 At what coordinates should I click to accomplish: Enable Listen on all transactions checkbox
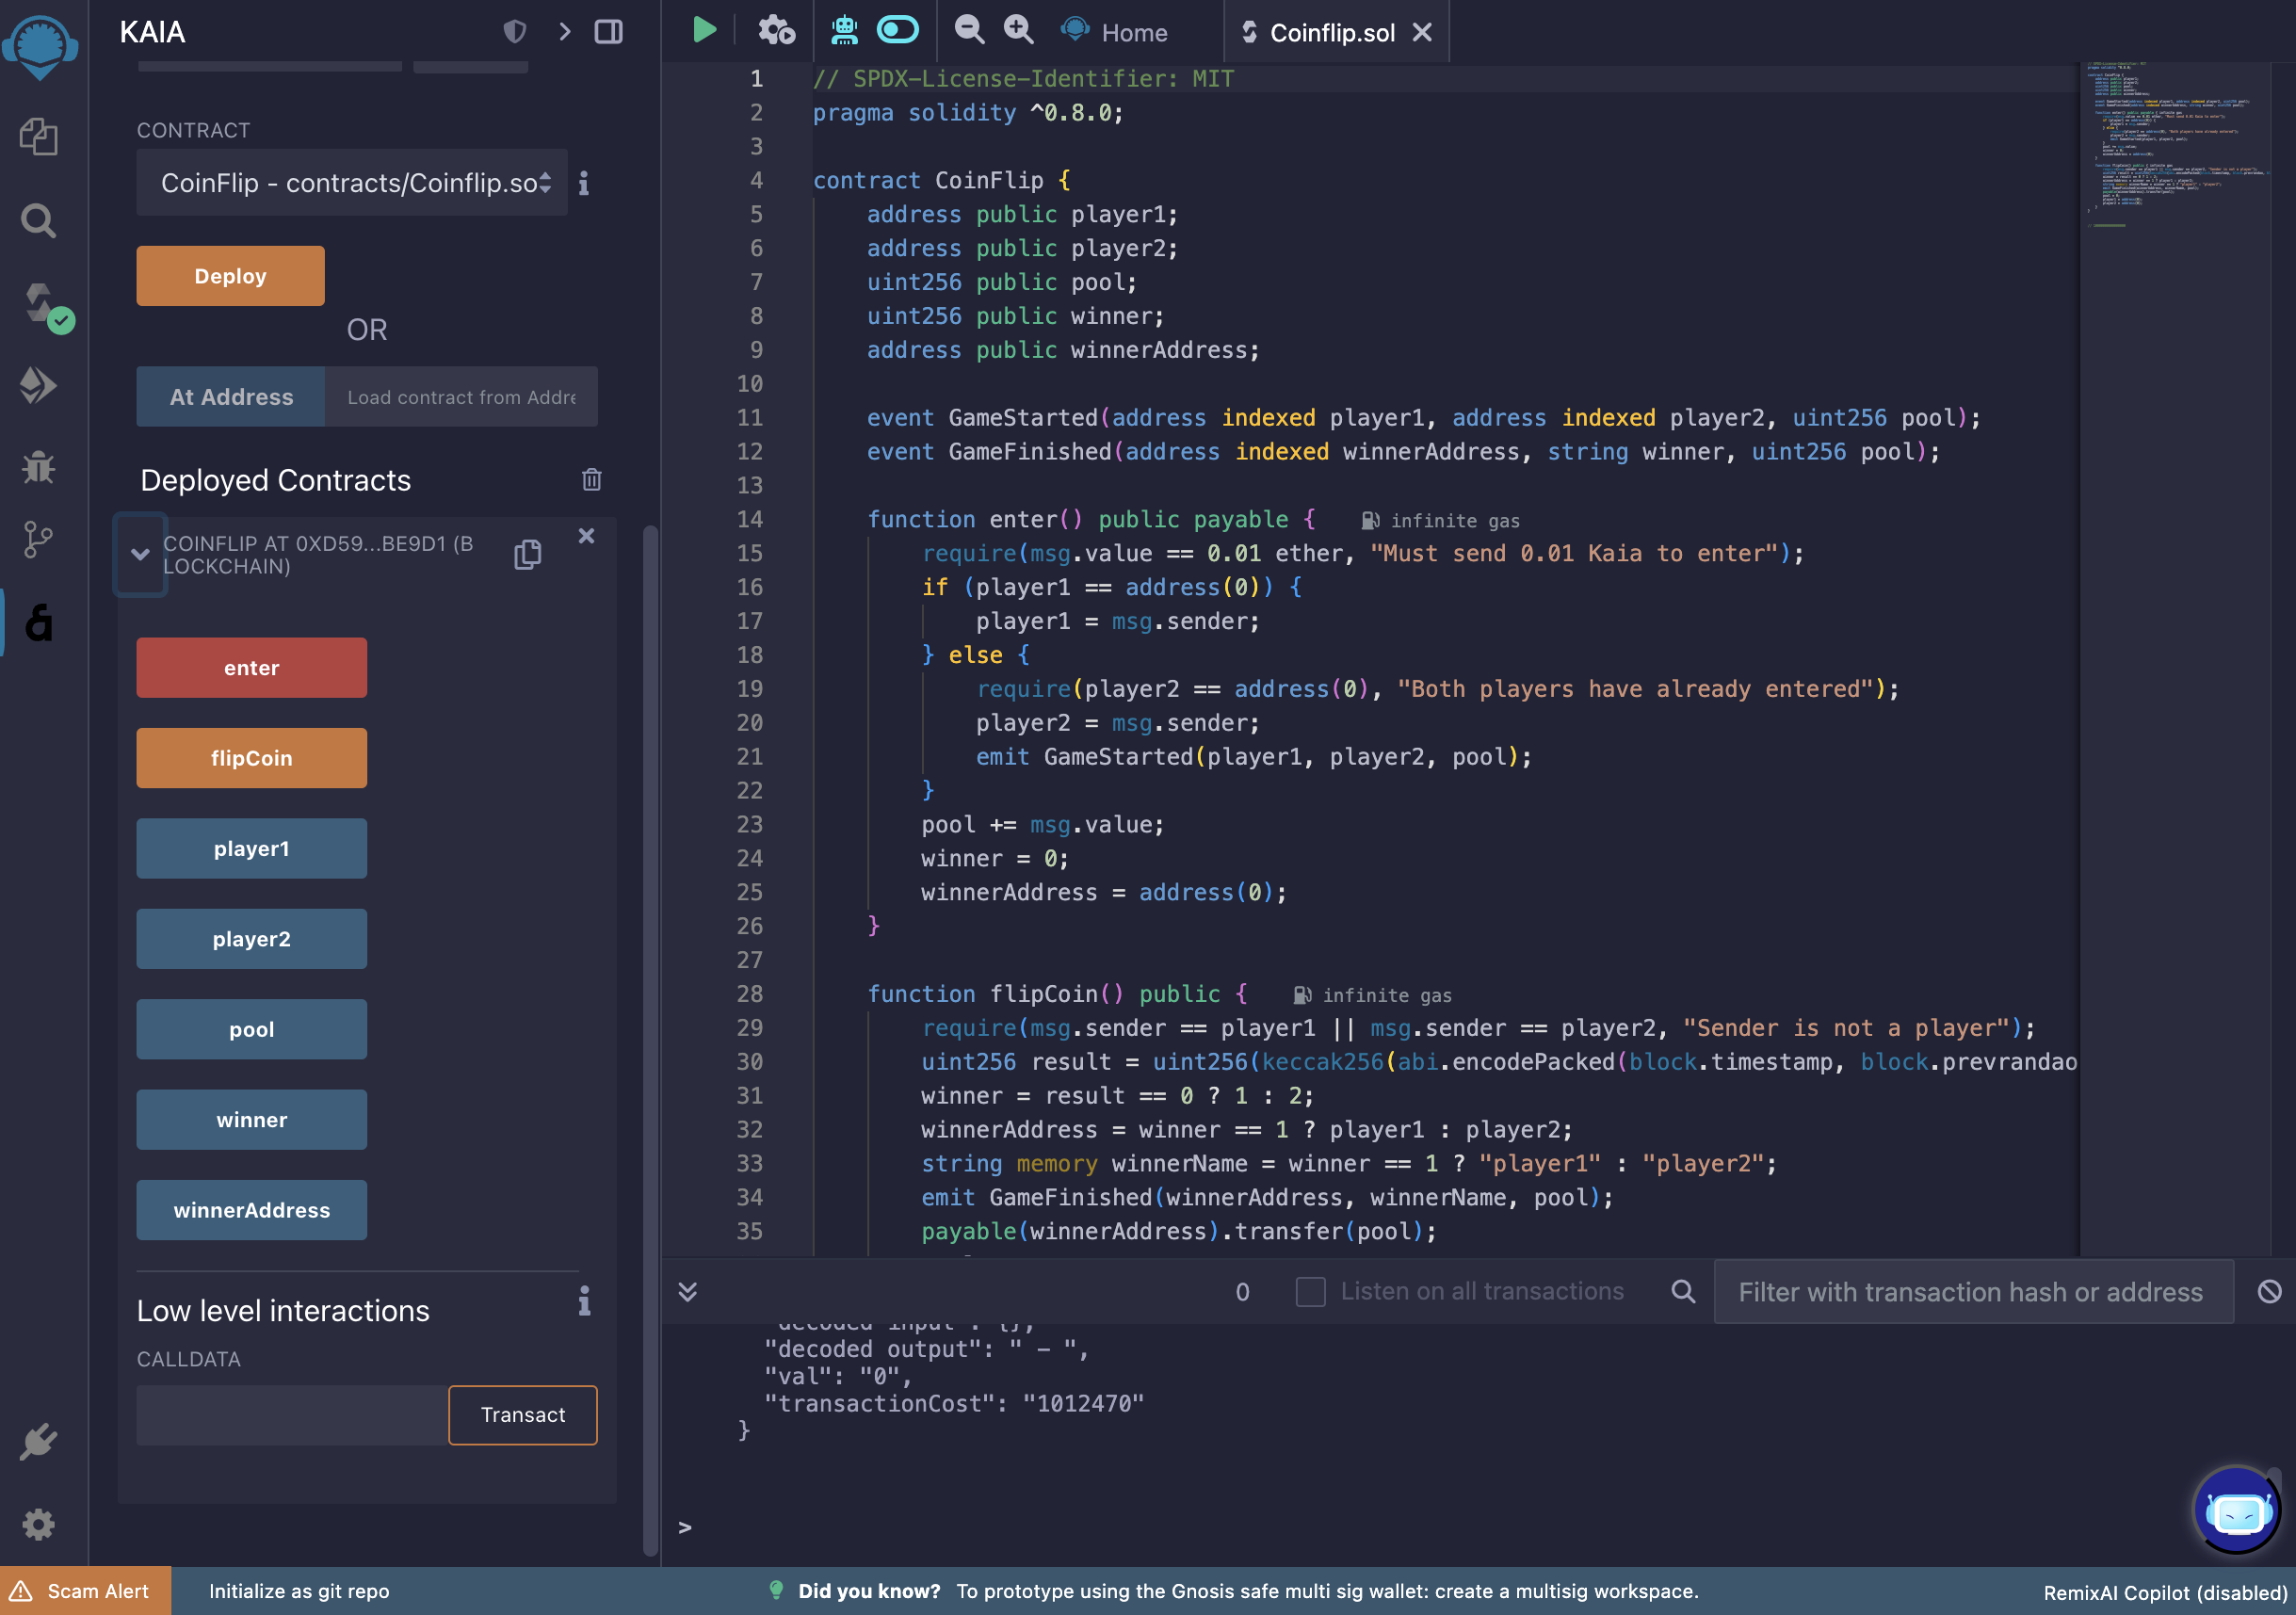point(1310,1291)
